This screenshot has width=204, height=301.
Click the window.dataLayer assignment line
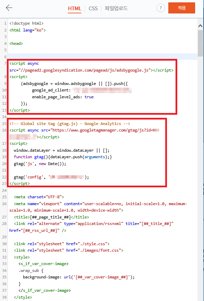pos(61,150)
